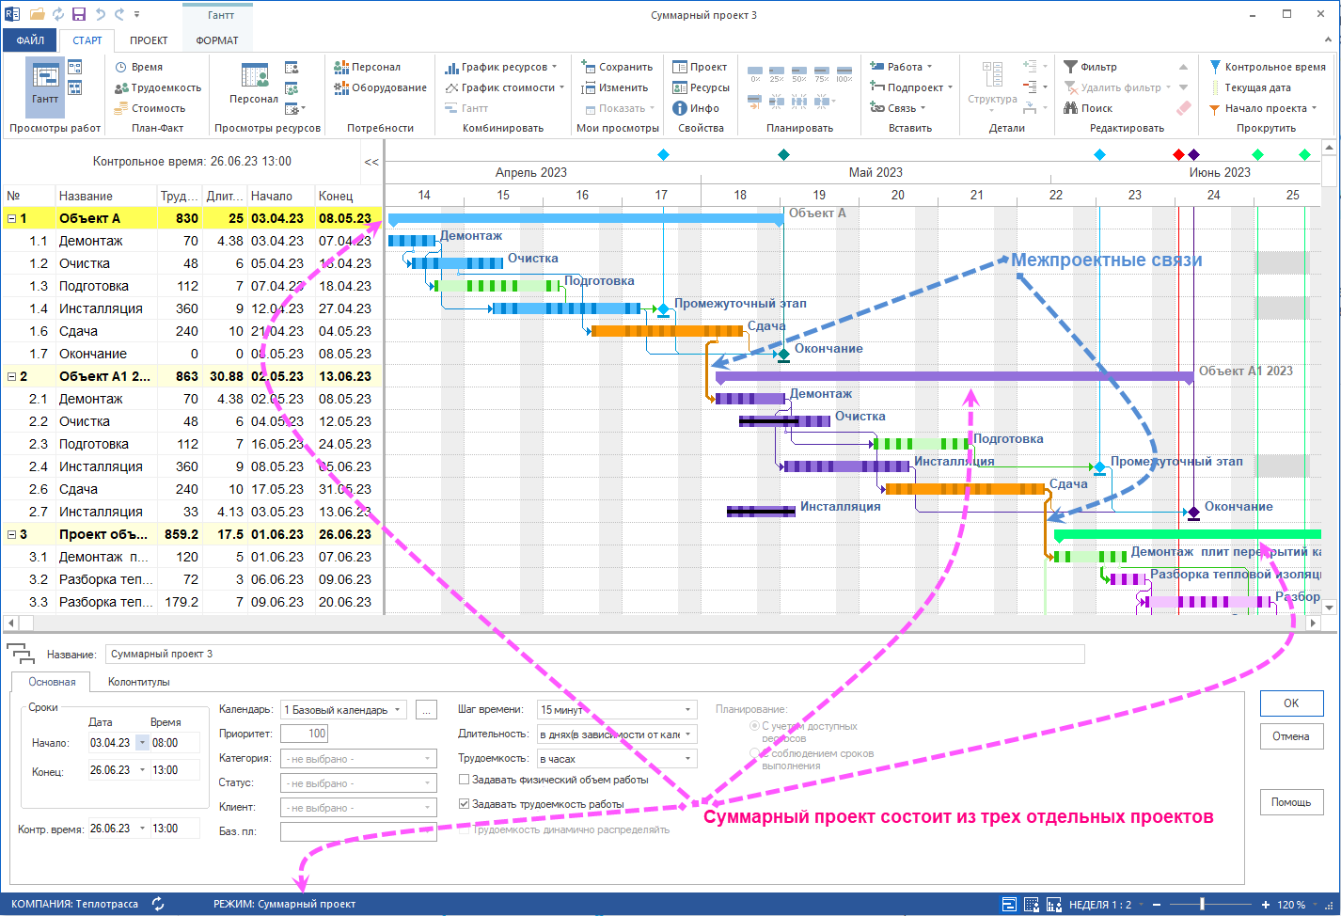The image size is (1341, 916).
Task: Click Помощь button
Action: 1291,802
